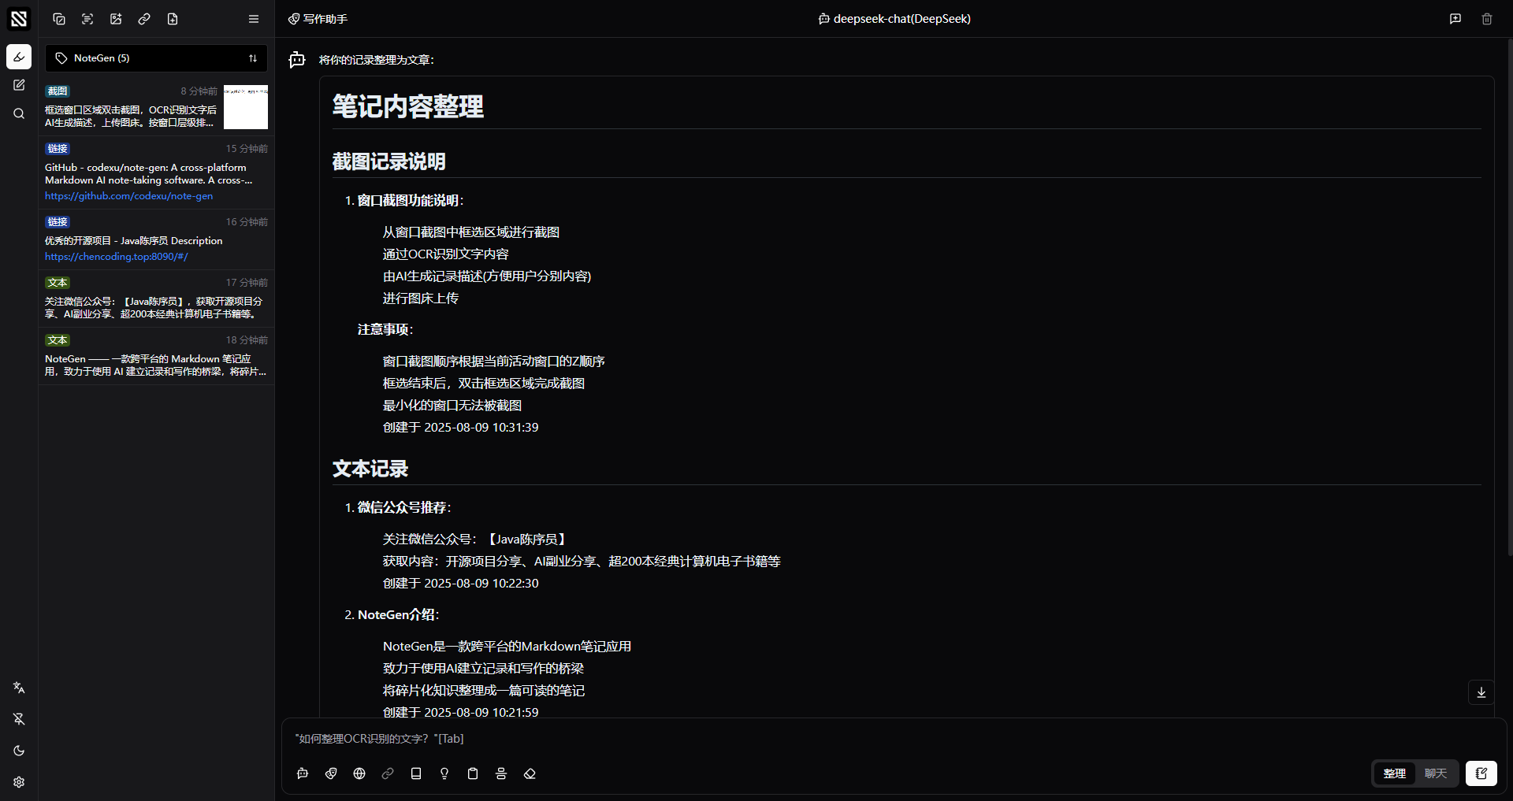The height and width of the screenshot is (801, 1513).
Task: Click the add link record icon
Action: click(144, 19)
